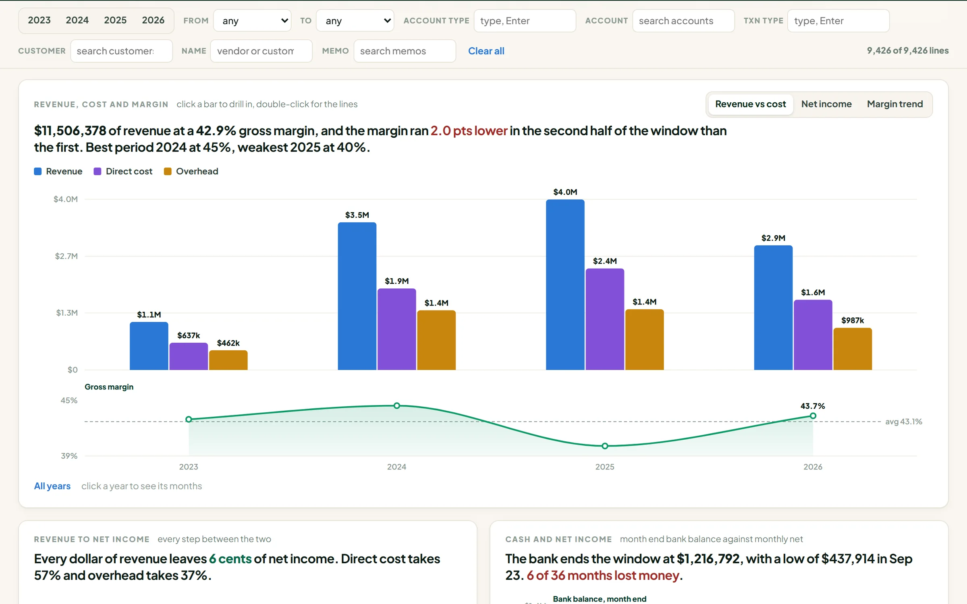Open the TO date dropdown

355,21
